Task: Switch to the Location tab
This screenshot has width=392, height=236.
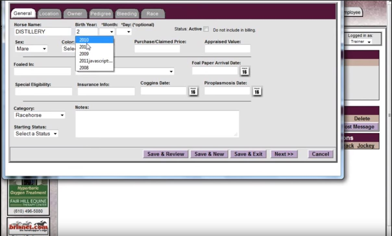Action: pos(49,14)
